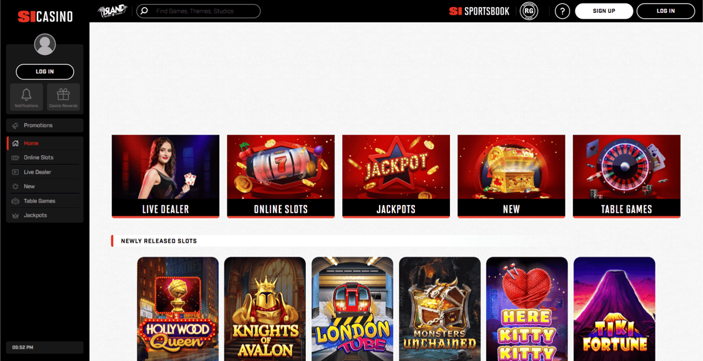
Task: Open the help question mark icon
Action: (562, 11)
